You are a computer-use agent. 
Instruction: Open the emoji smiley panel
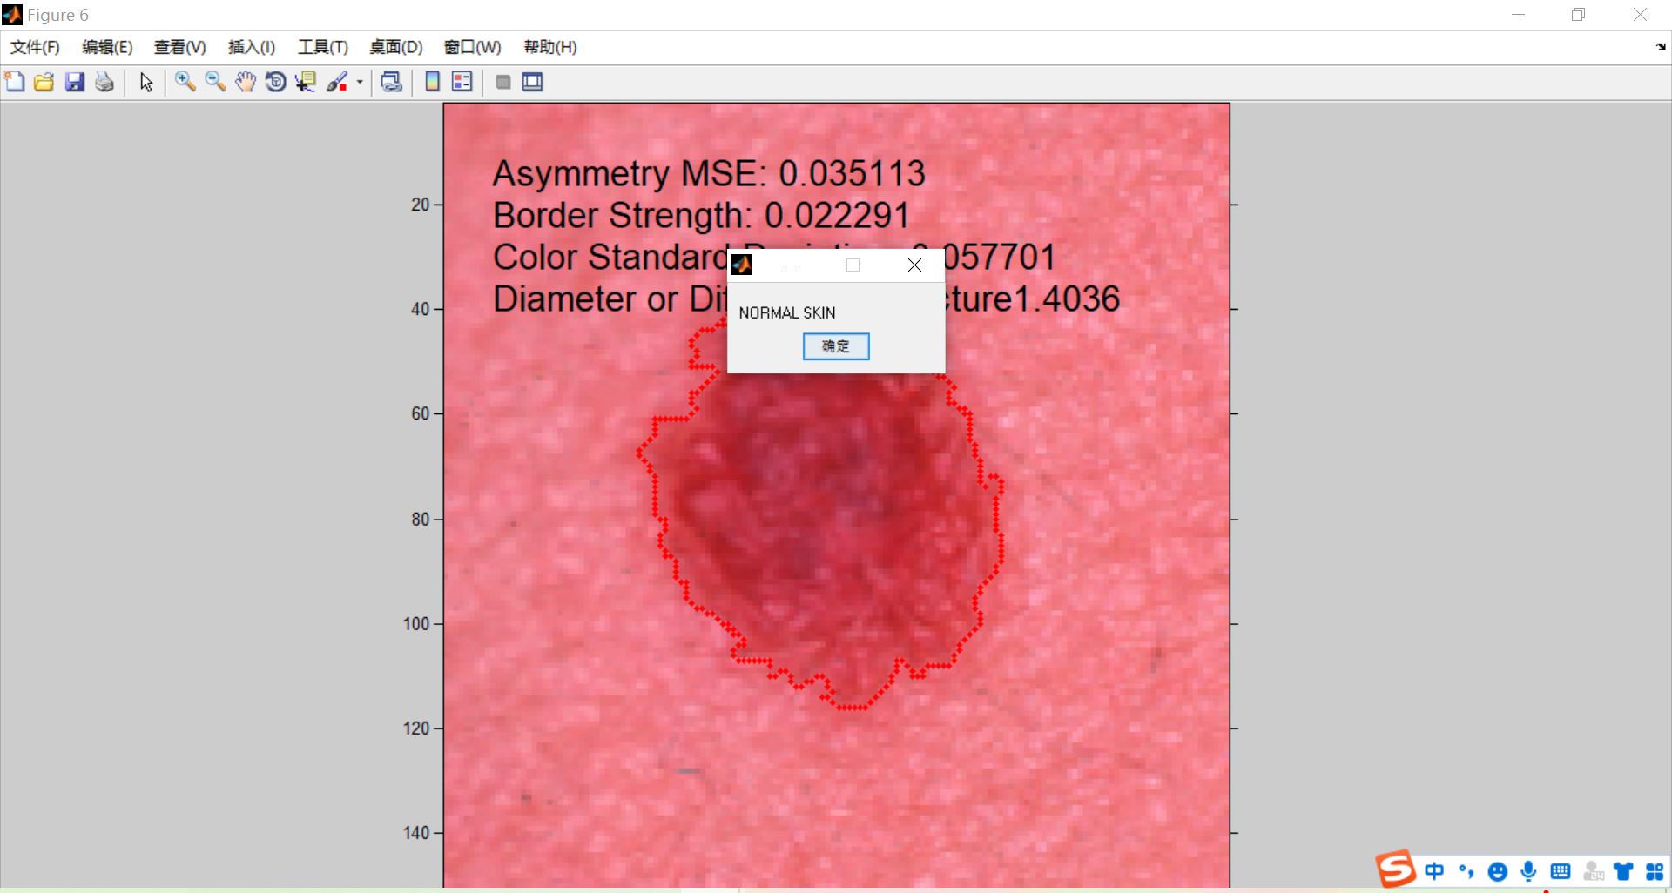click(x=1498, y=871)
